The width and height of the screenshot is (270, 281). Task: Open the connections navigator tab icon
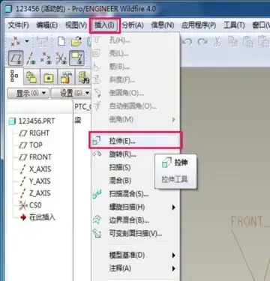(83, 77)
